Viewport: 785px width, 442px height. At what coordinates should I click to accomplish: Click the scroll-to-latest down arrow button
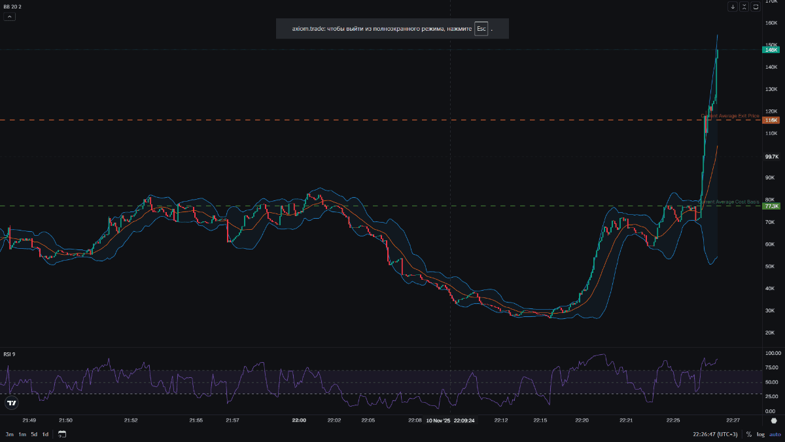(x=733, y=7)
